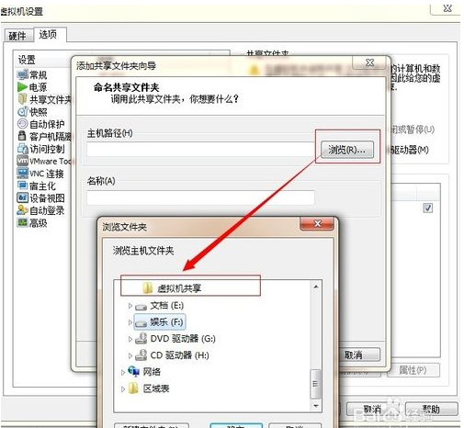This screenshot has height=428, width=464.
Task: Open the 设备视图 appliance view icon
Action: point(23,197)
